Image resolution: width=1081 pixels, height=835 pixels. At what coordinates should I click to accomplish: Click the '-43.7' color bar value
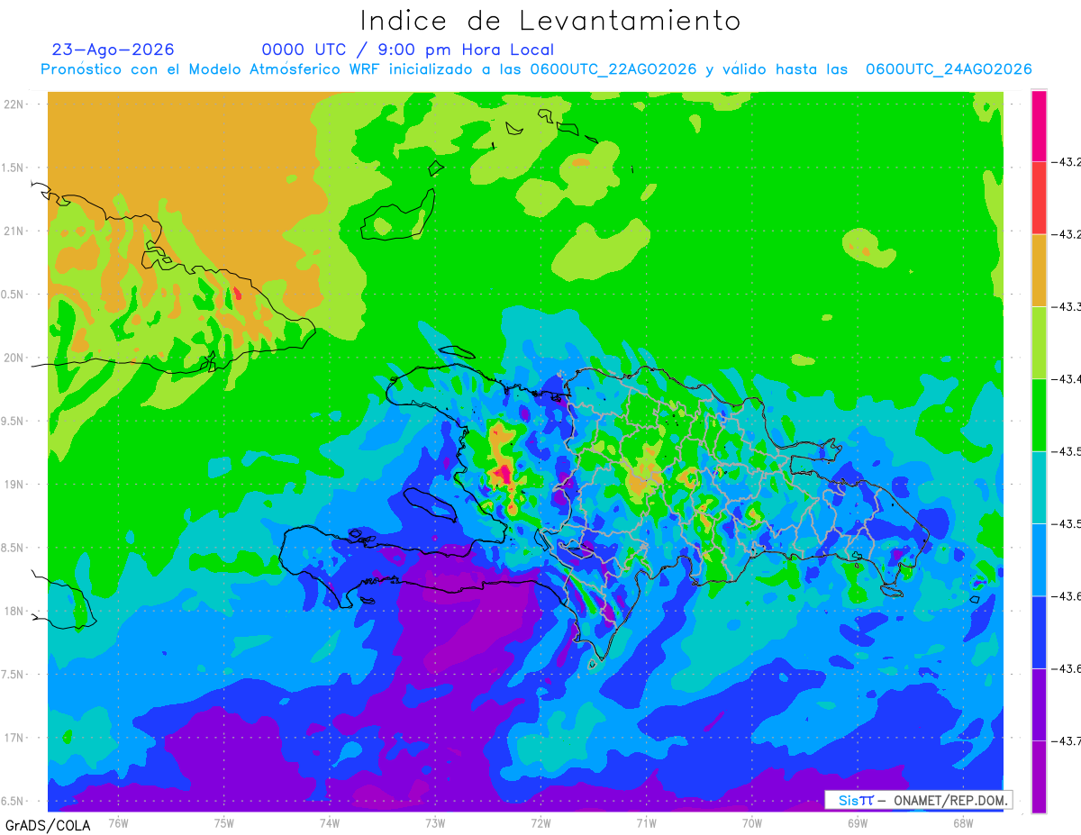click(x=1067, y=741)
